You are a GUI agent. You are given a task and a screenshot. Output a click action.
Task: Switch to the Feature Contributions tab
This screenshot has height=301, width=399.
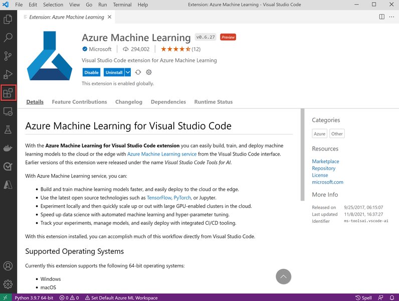pyautogui.click(x=79, y=102)
